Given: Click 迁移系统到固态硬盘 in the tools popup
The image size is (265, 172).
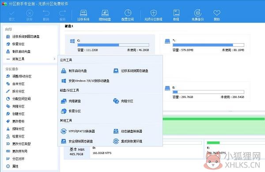Looking at the screenshot, I should tap(131, 71).
